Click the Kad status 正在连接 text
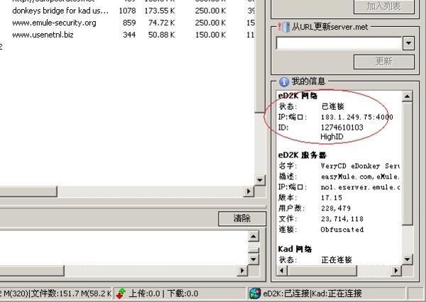 click(337, 259)
